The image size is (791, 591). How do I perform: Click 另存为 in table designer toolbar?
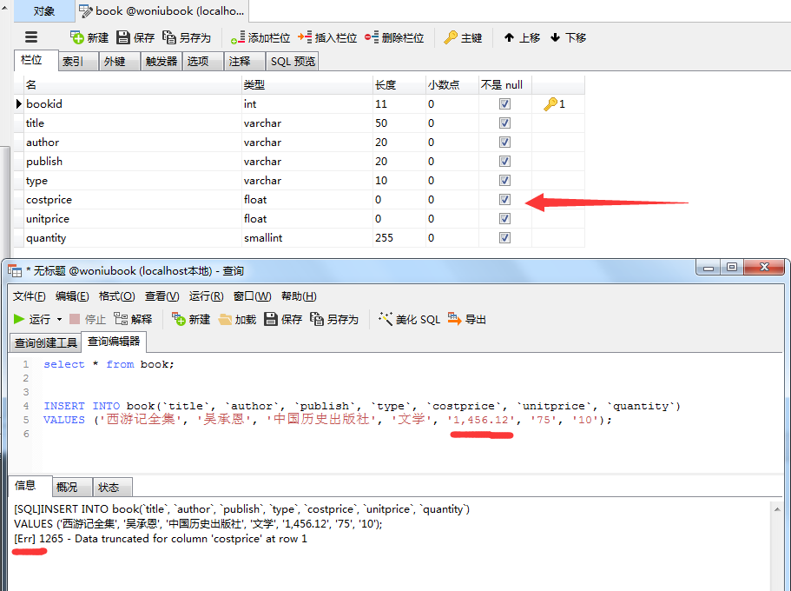coord(187,37)
